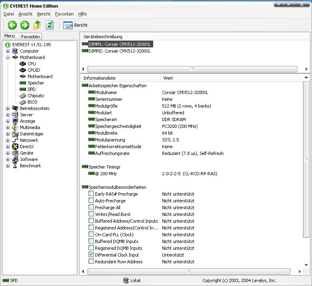Click the info list vertical scrollbar thumb
Viewport: 312px width, 286px height.
click(x=306, y=159)
